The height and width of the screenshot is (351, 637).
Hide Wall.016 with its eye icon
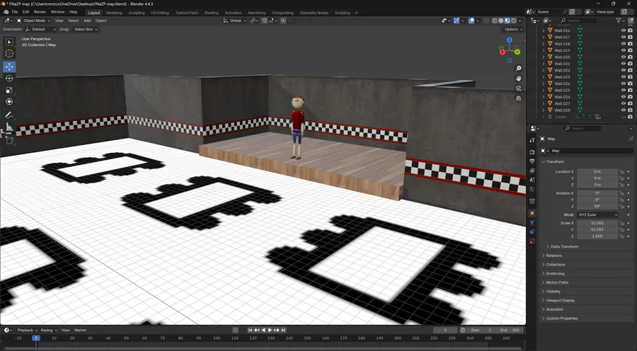pos(623,30)
